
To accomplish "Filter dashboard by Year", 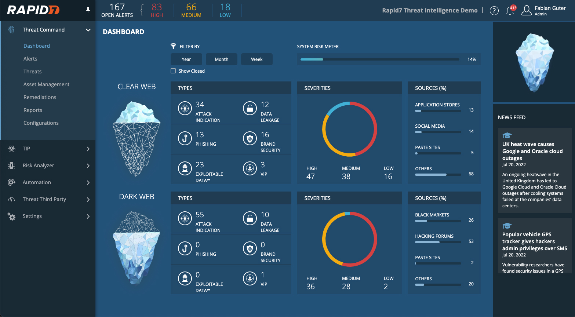I will 186,59.
